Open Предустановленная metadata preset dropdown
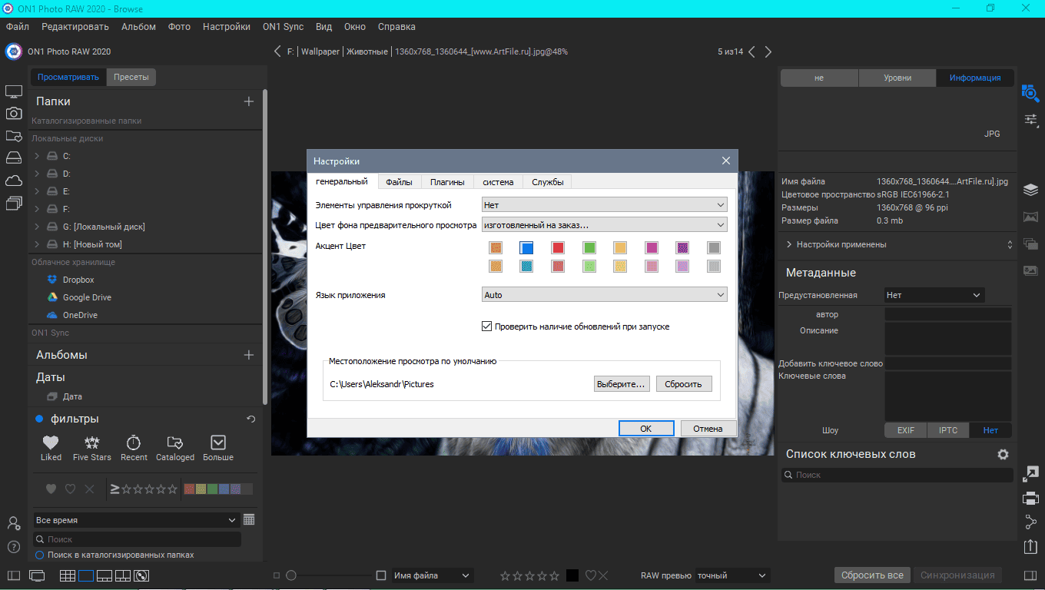The width and height of the screenshot is (1045, 590). pos(934,295)
